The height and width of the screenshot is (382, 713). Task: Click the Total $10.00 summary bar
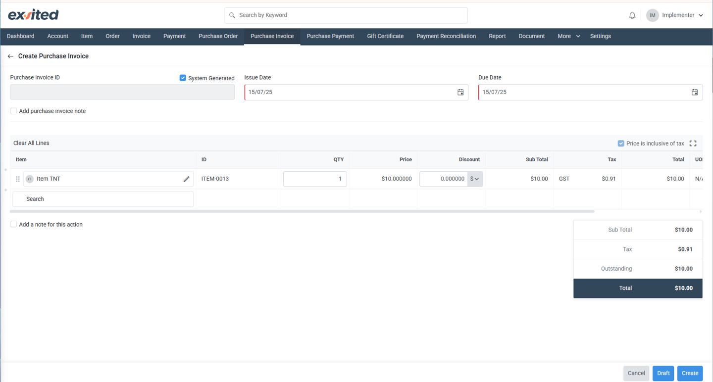pyautogui.click(x=638, y=288)
